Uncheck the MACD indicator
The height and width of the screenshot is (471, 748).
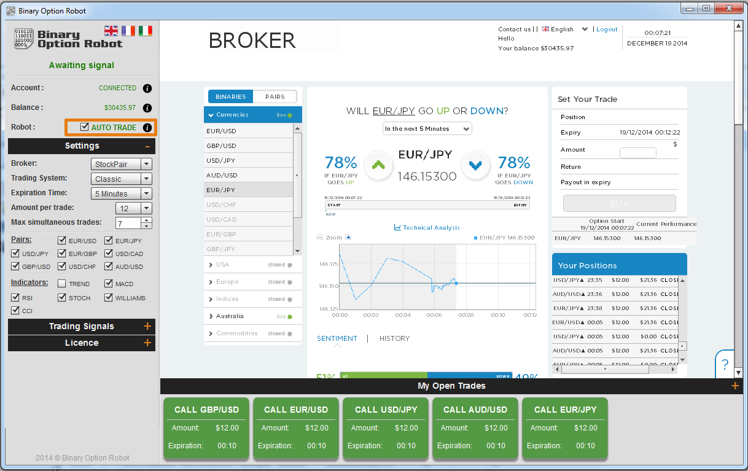coord(109,284)
